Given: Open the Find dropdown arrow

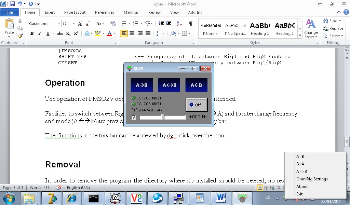Looking at the screenshot, I should coord(340,21).
